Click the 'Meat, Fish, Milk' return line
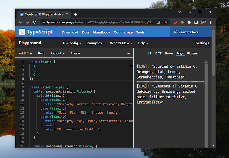This screenshot has width=229, height=158. click(x=81, y=113)
